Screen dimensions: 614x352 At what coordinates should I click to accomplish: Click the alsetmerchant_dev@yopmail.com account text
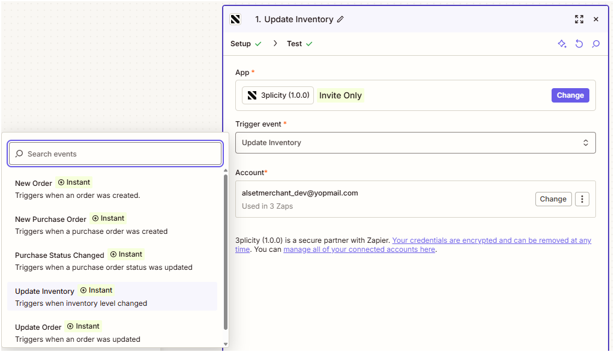click(300, 193)
